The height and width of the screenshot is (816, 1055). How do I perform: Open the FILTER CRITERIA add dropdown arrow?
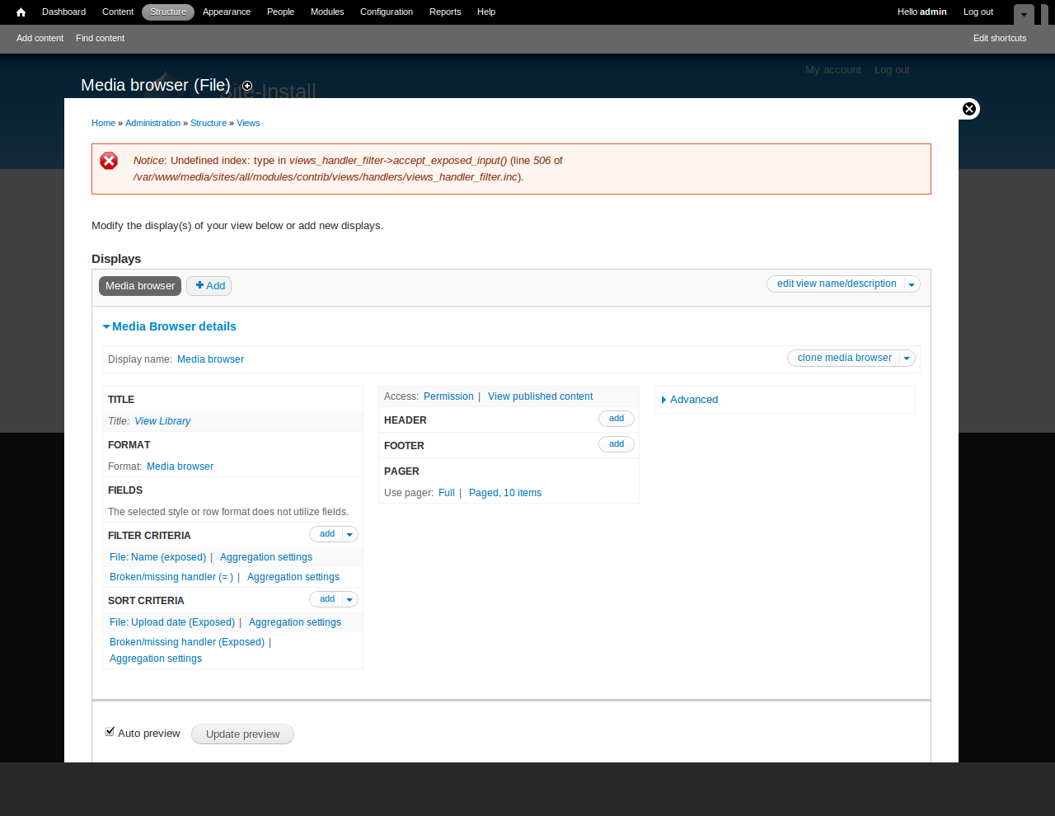pos(349,533)
